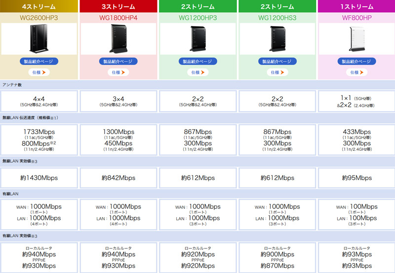Click the 有線LAN 実効値 section label
Image resolution: width=395 pixels, height=273 pixels.
20,236
